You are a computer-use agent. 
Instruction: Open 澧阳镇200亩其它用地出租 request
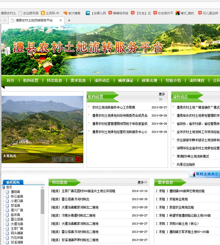click(x=187, y=191)
